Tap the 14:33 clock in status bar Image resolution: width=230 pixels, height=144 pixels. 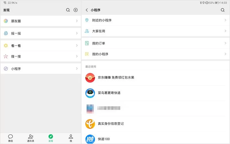point(223,3)
